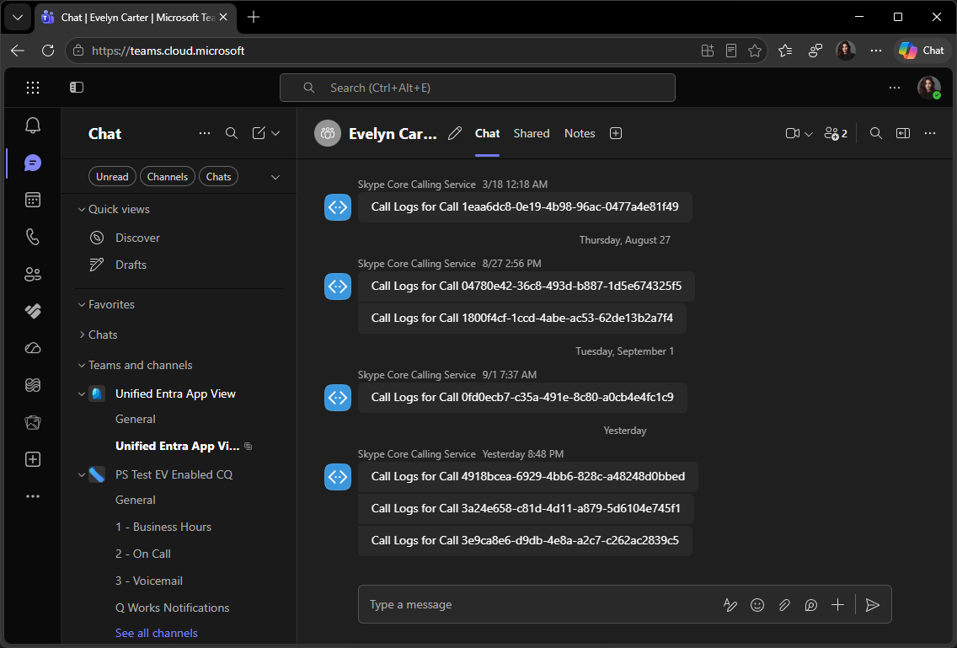Favorite this page star in address bar
Screen dimensions: 957x648
pyautogui.click(x=754, y=51)
